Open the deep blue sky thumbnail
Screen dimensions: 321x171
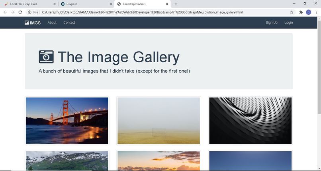point(251,161)
